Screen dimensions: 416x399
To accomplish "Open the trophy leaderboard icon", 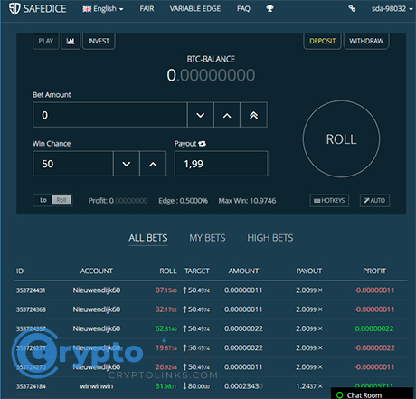I will pos(269,9).
